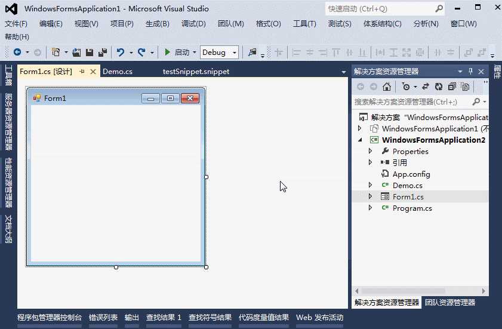Close the Form1.cs design tab
This screenshot has height=329, width=502.
pos(93,72)
